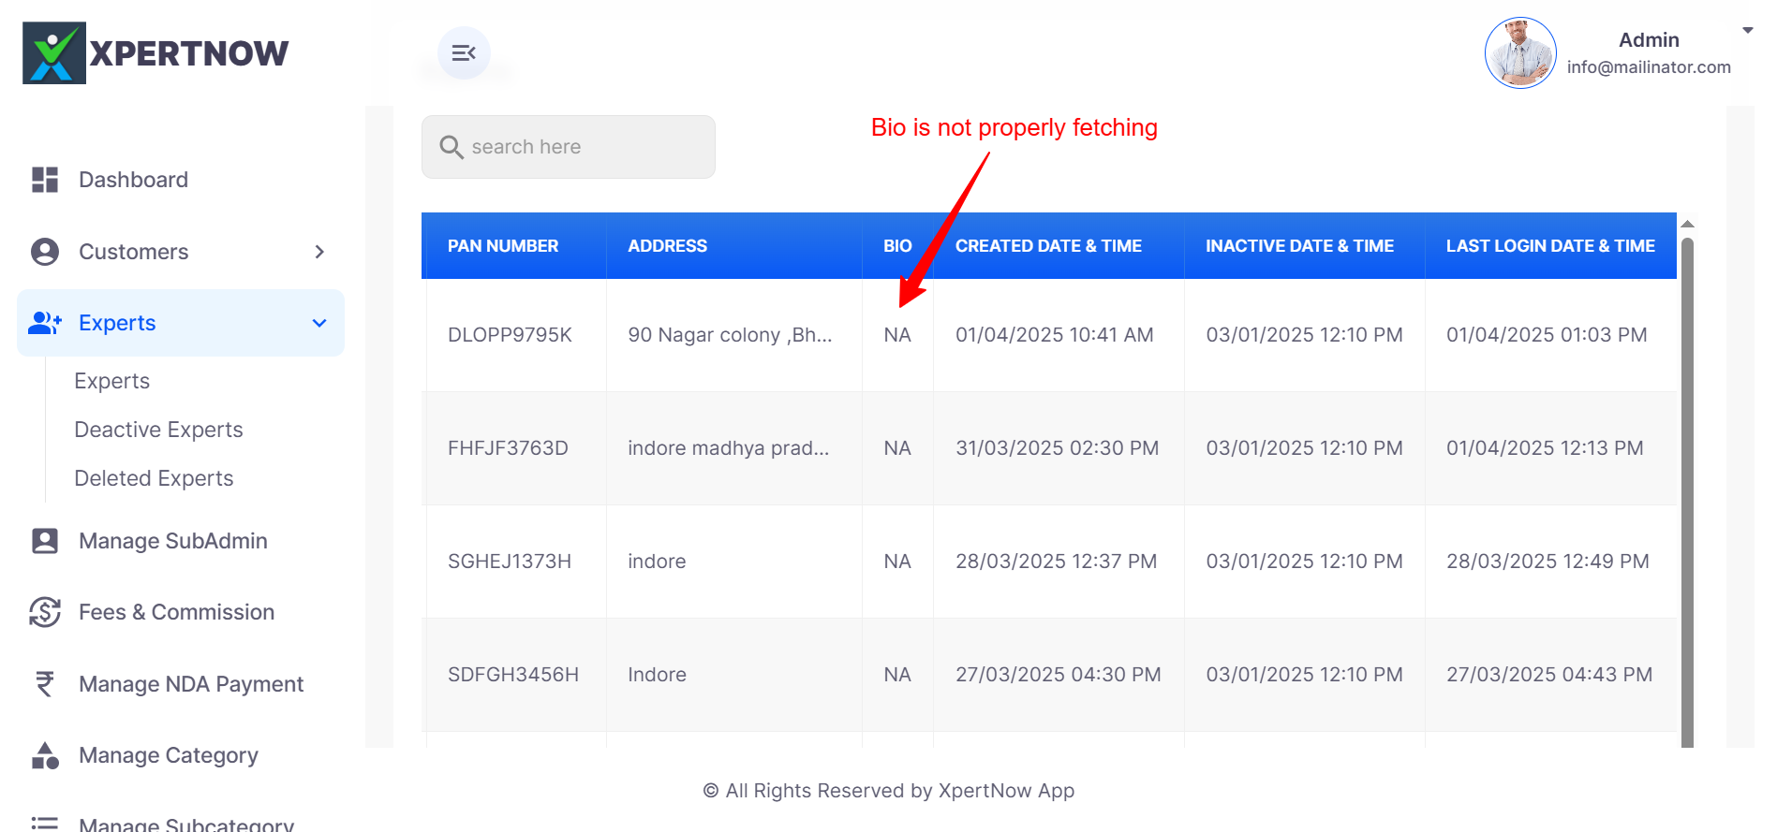Viewport: 1777px width, 832px height.
Task: Click the search here input field
Action: (x=581, y=147)
